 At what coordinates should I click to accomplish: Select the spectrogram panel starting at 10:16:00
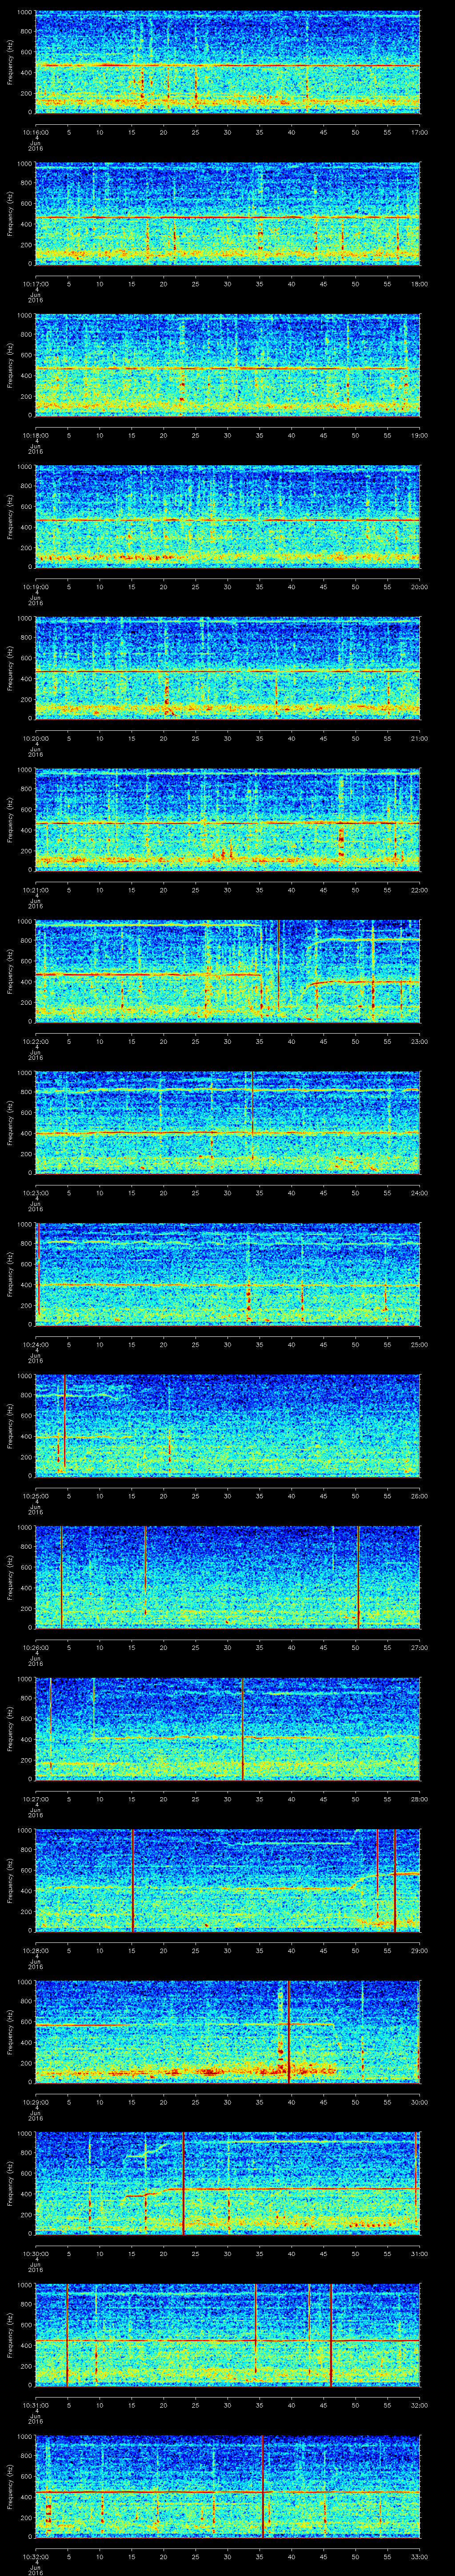[x=228, y=62]
